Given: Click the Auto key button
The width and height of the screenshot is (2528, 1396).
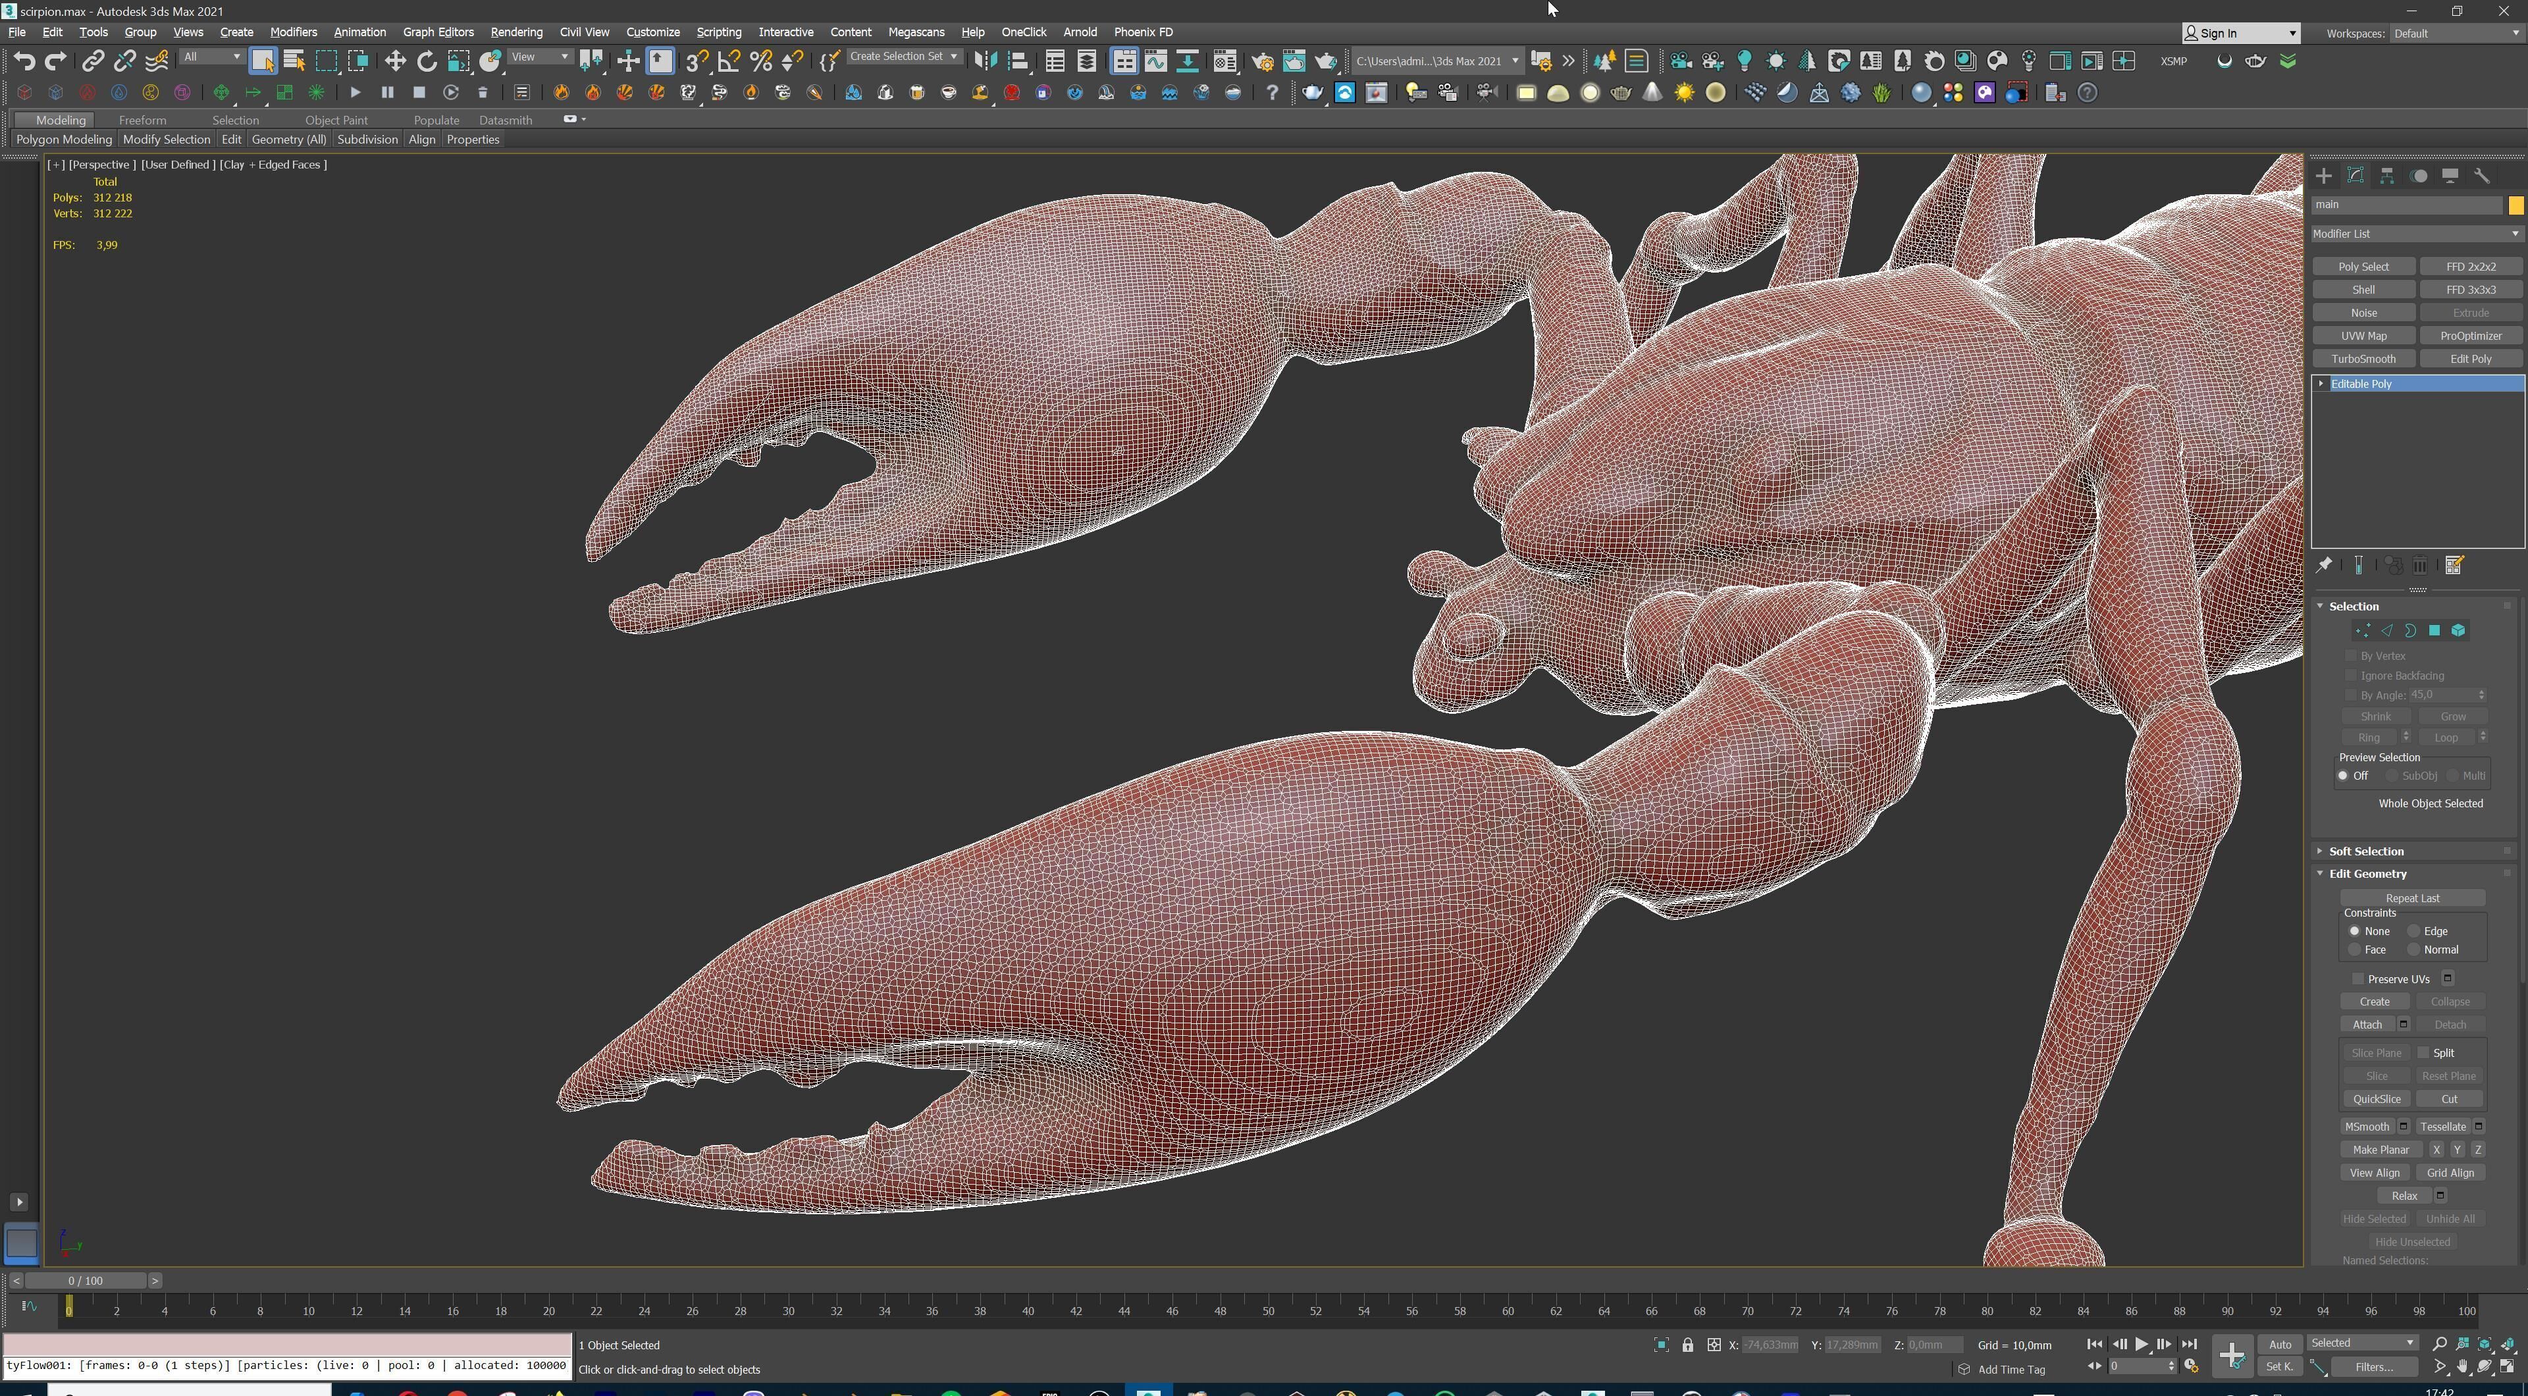Looking at the screenshot, I should pos(2280,1345).
